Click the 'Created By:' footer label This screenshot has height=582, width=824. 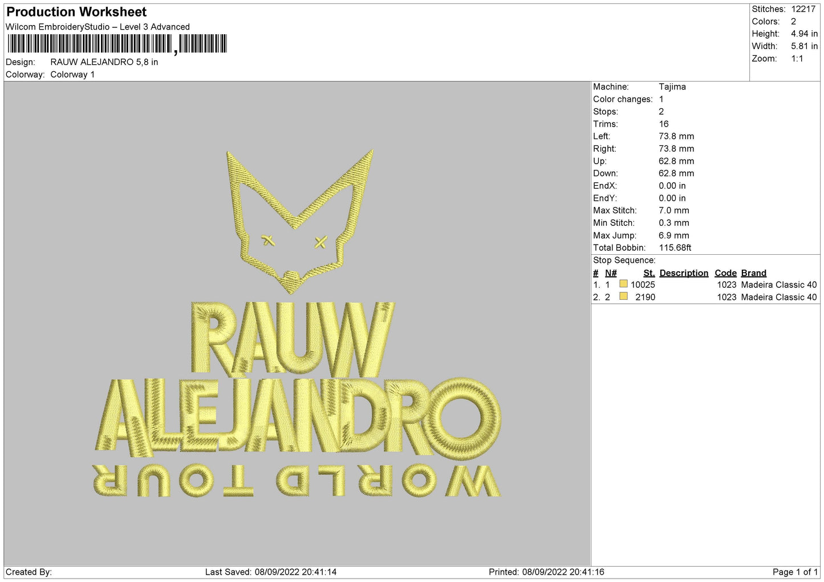pyautogui.click(x=29, y=572)
